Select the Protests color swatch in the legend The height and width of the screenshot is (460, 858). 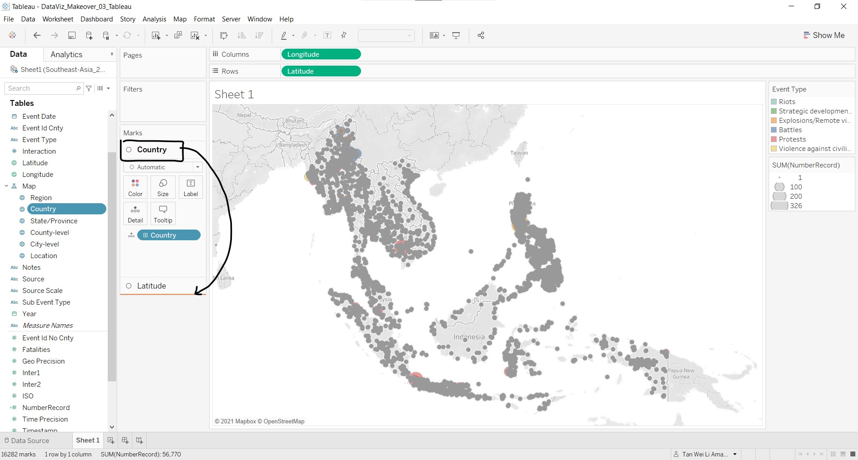click(x=774, y=139)
